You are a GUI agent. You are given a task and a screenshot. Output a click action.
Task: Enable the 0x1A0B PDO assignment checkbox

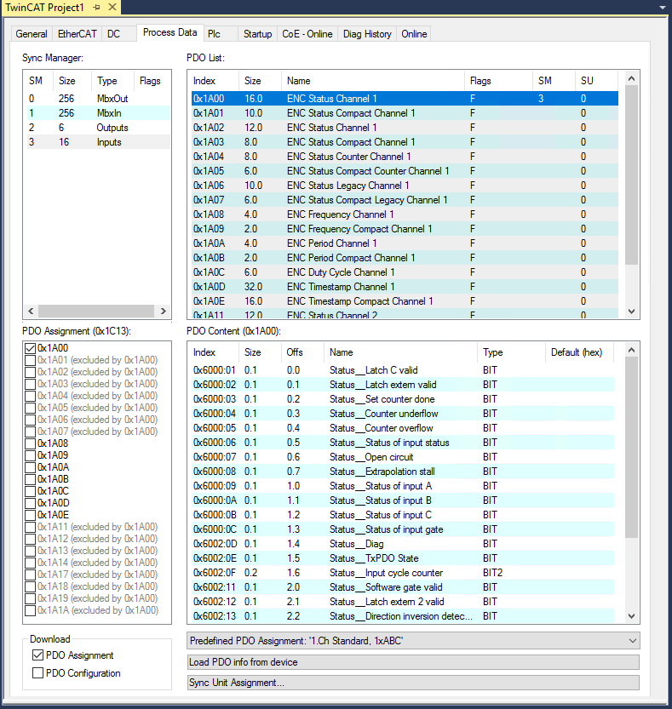[31, 479]
